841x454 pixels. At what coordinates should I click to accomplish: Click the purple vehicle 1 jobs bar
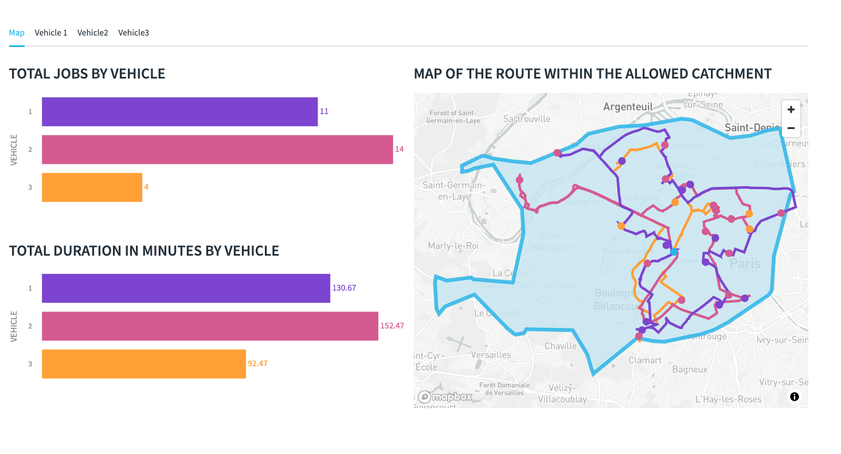179,112
